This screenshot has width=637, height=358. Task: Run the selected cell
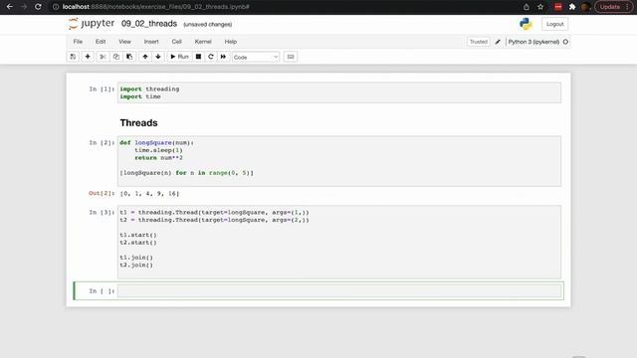click(x=179, y=57)
